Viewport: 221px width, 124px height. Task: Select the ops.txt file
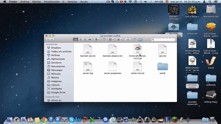pos(163,51)
